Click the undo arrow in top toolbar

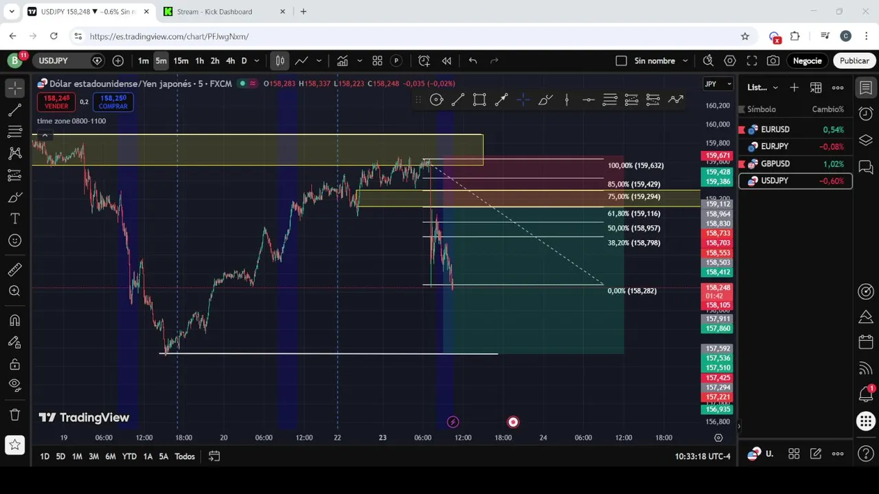pyautogui.click(x=472, y=60)
